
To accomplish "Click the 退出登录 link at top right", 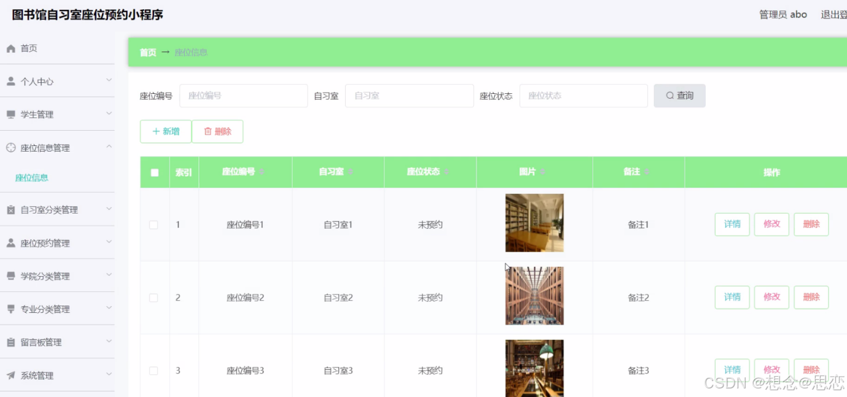I will (x=834, y=15).
